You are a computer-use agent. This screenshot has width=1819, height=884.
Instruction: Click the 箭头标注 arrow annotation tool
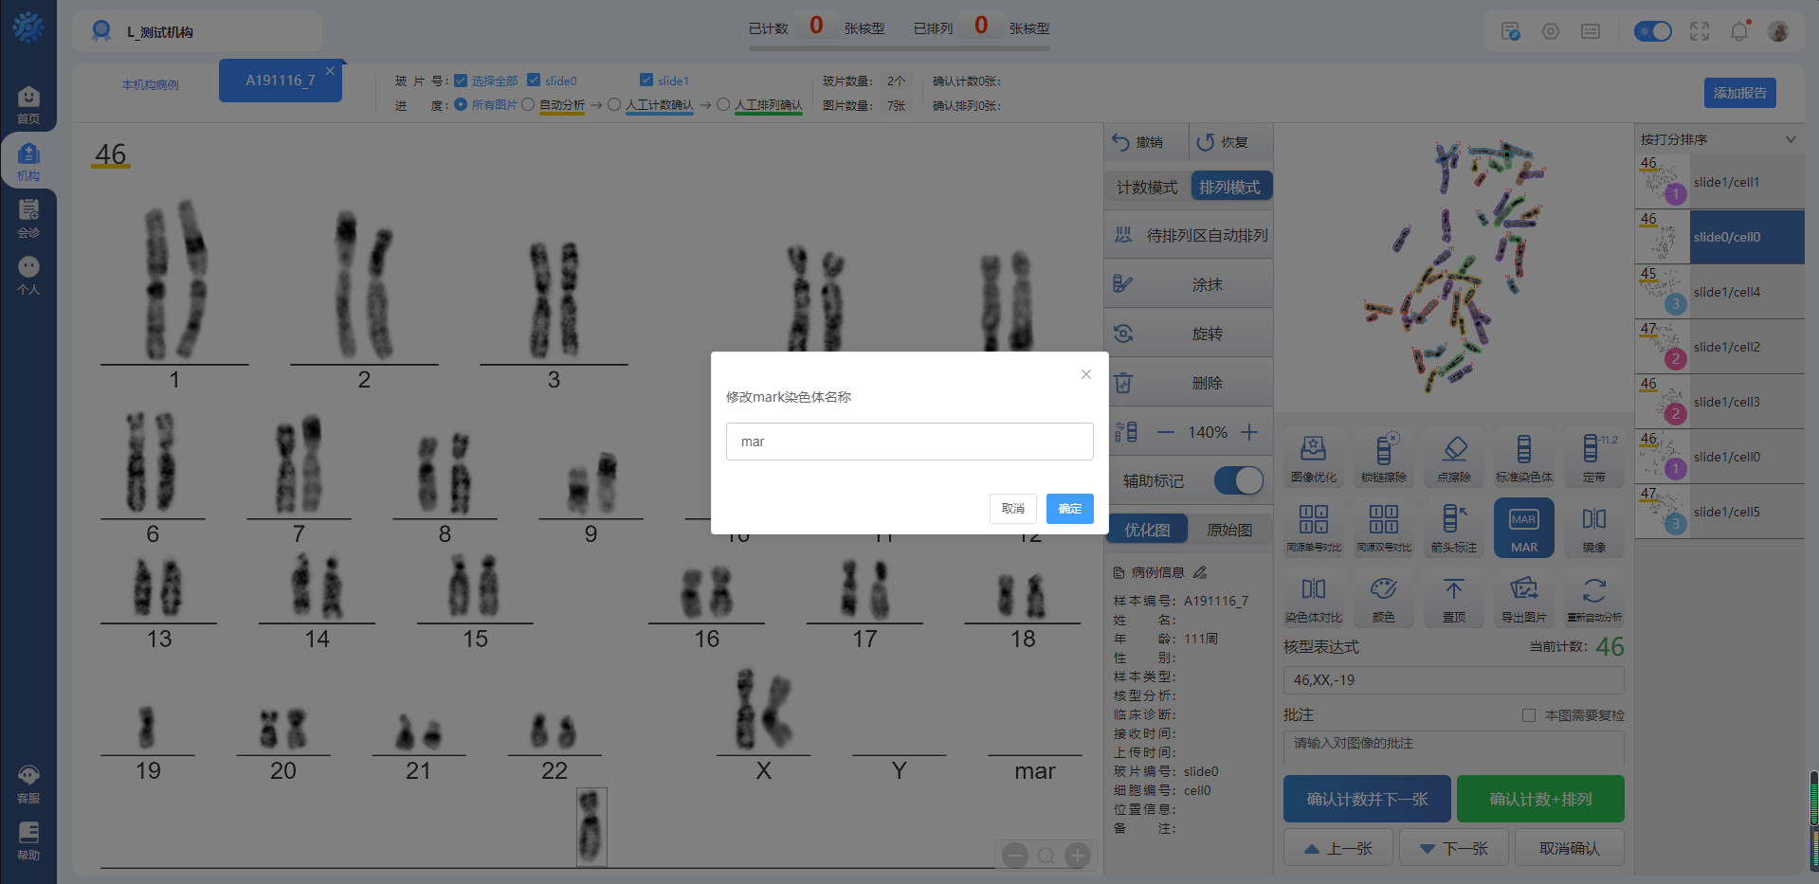1453,528
